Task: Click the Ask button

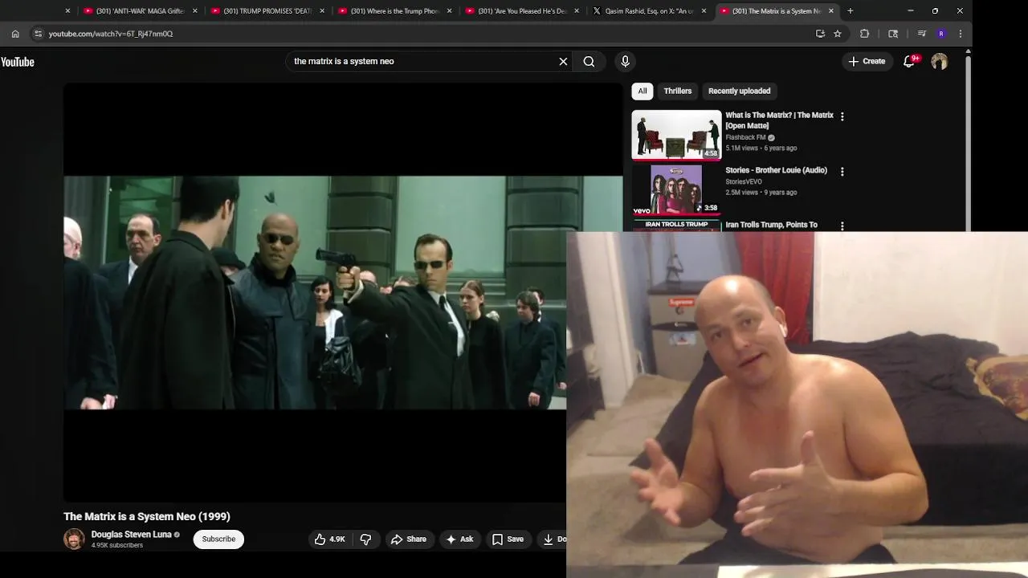Action: click(x=459, y=539)
